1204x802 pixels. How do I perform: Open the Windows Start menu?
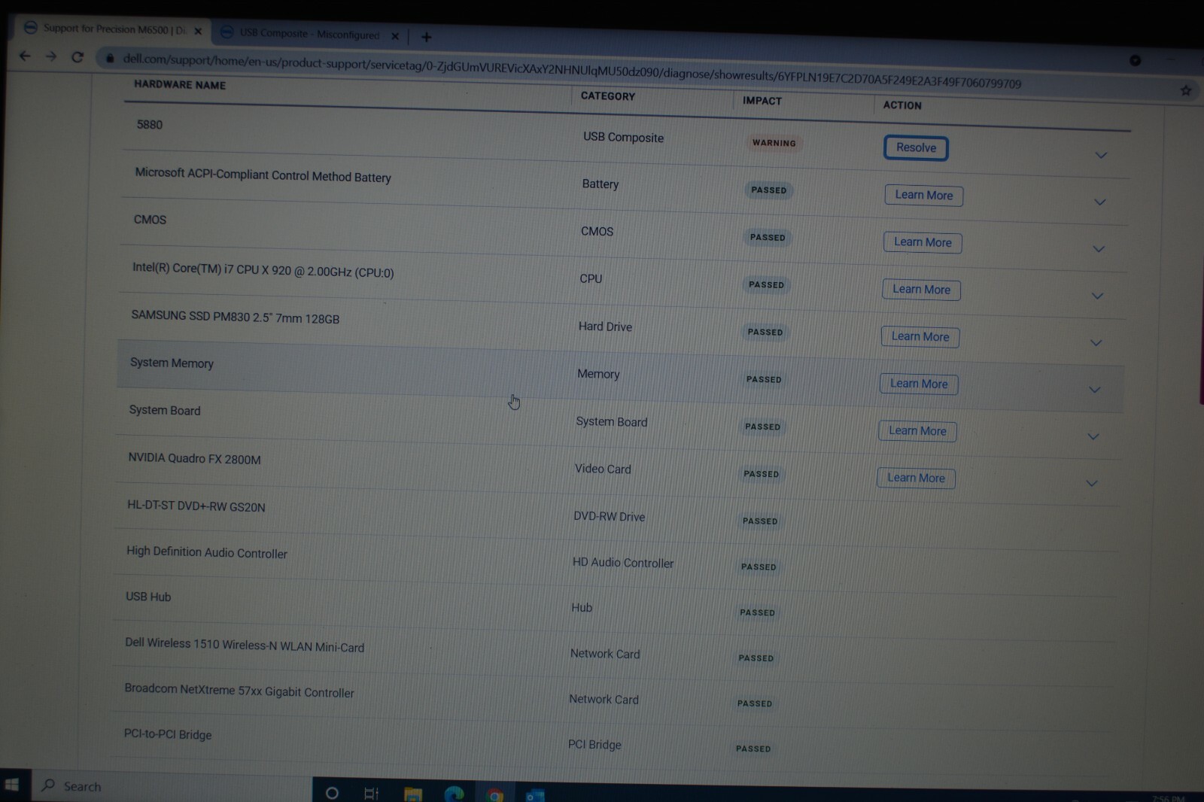click(12, 785)
